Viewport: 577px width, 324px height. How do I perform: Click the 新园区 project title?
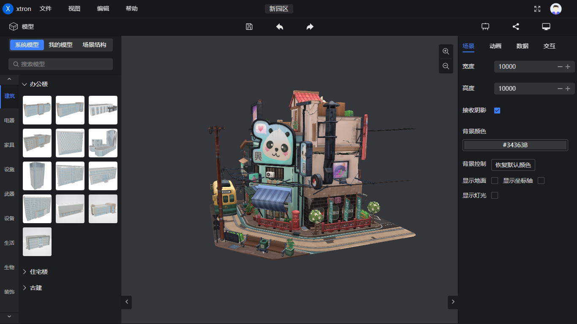(x=279, y=9)
